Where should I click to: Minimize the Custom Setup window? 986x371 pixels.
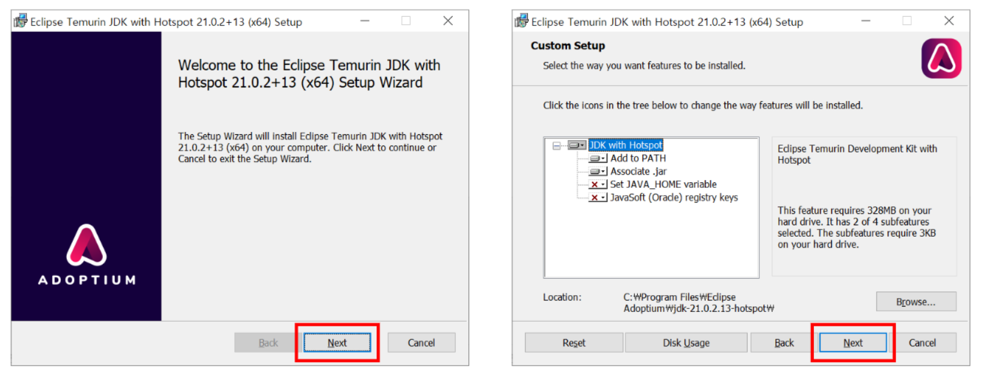pos(866,21)
